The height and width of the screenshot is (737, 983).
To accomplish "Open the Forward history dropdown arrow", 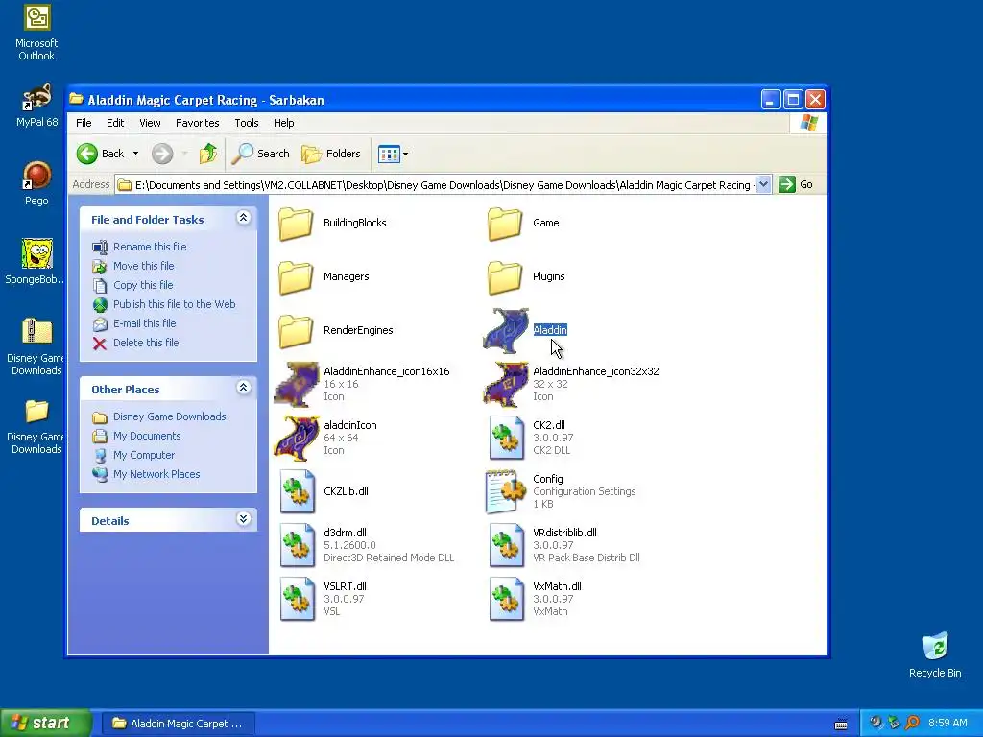I will 184,154.
